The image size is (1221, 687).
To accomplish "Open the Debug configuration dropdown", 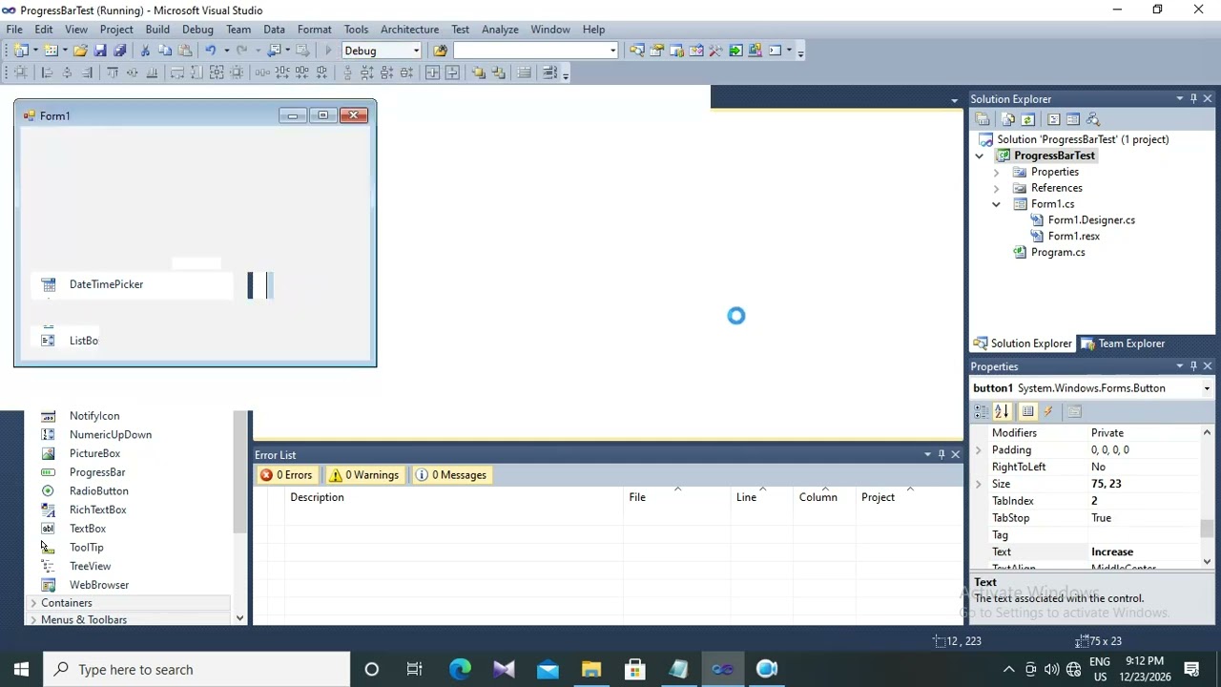I will click(x=416, y=51).
